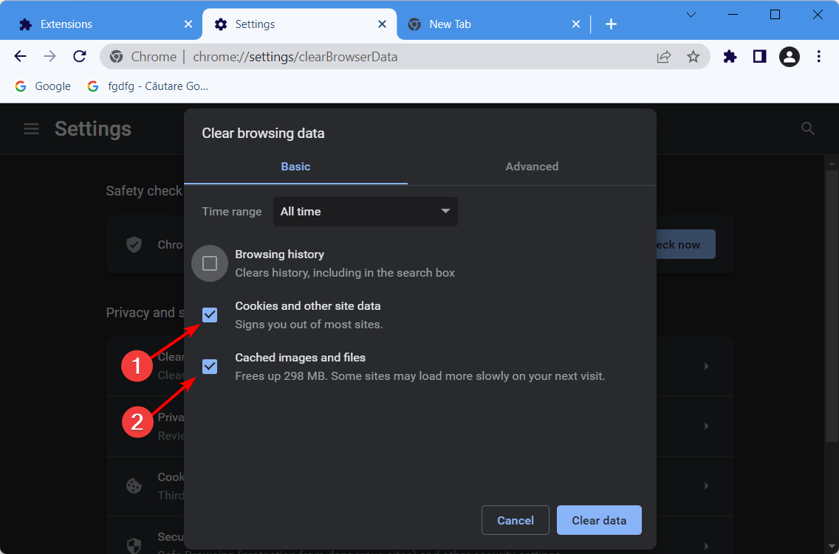Click the scrollbar up arrow
This screenshot has width=839, height=554.
(x=832, y=162)
